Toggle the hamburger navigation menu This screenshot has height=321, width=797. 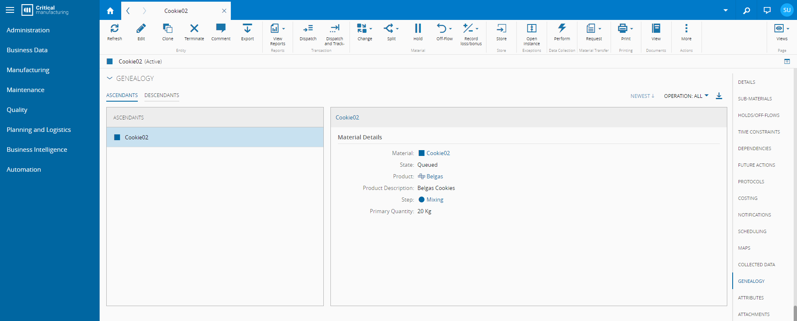[x=10, y=10]
